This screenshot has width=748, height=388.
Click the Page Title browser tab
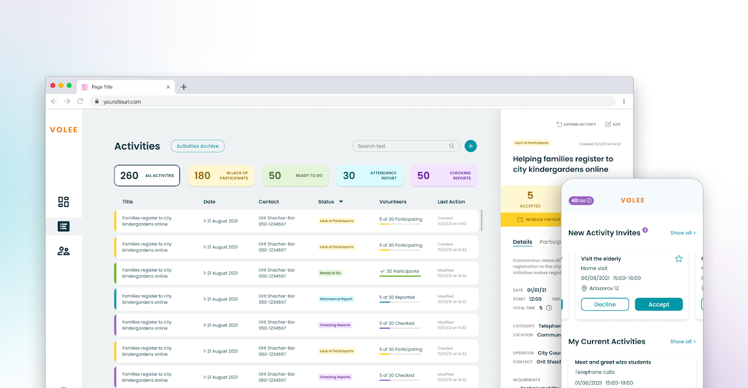point(126,86)
